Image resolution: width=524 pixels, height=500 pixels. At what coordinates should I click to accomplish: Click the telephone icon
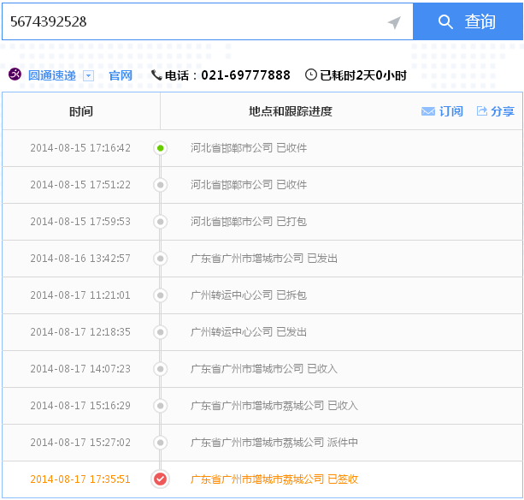pyautogui.click(x=156, y=75)
